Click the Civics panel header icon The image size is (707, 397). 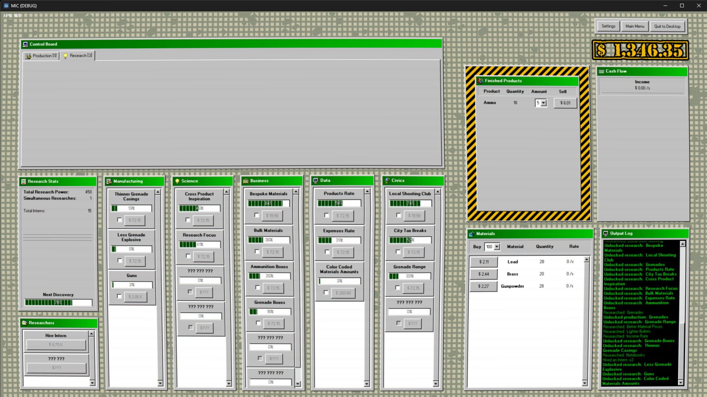[387, 180]
